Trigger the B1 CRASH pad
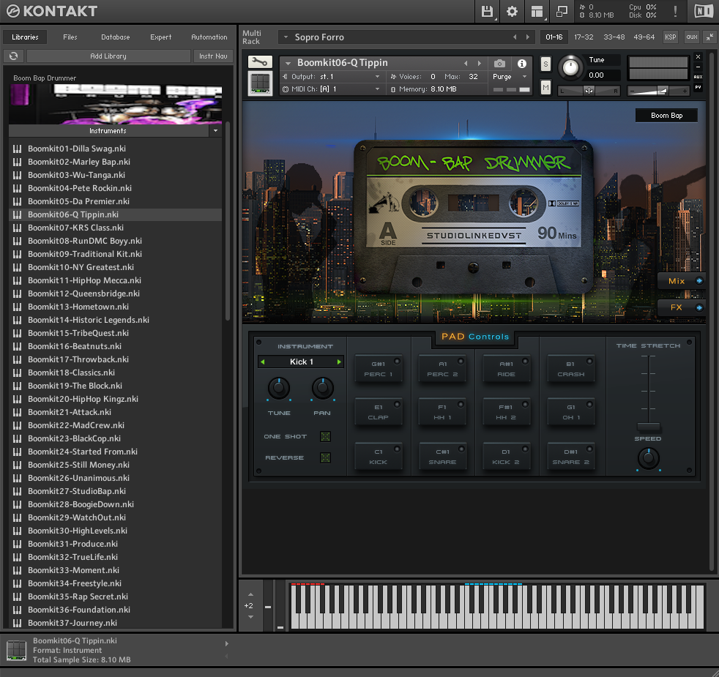This screenshot has height=677, width=719. pos(571,369)
